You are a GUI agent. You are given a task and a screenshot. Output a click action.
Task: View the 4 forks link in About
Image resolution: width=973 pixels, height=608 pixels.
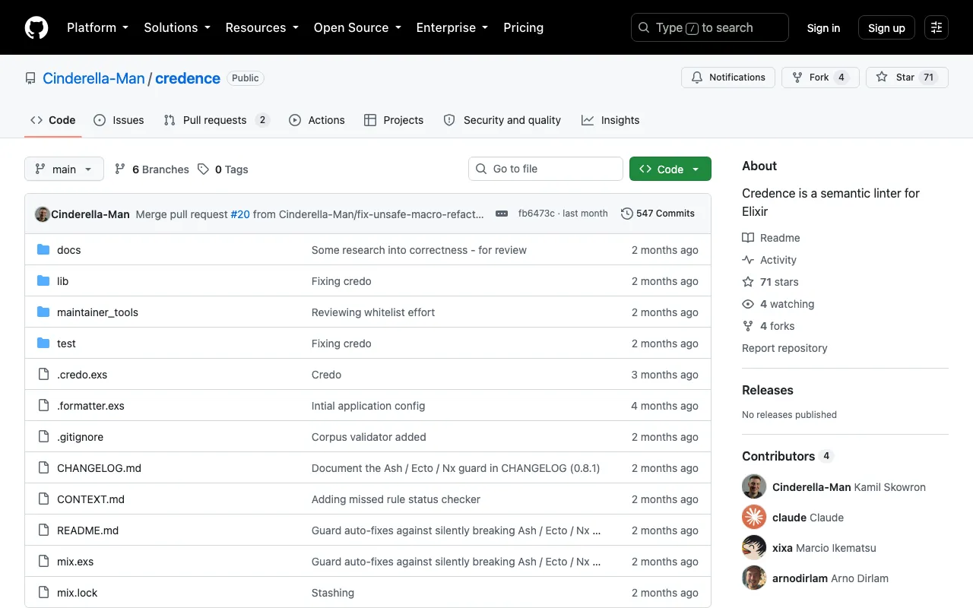[768, 326]
